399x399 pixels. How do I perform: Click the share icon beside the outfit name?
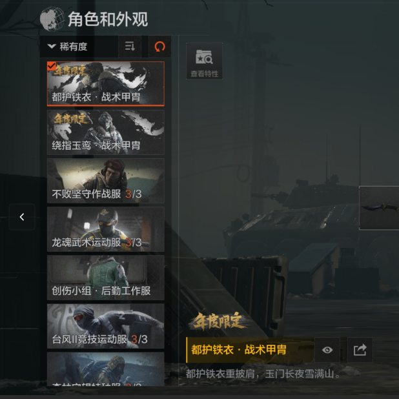click(360, 350)
